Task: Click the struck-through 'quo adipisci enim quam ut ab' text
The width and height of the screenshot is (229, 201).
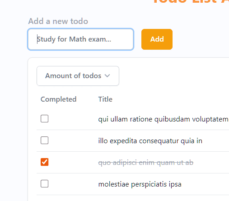Action: [x=146, y=163]
